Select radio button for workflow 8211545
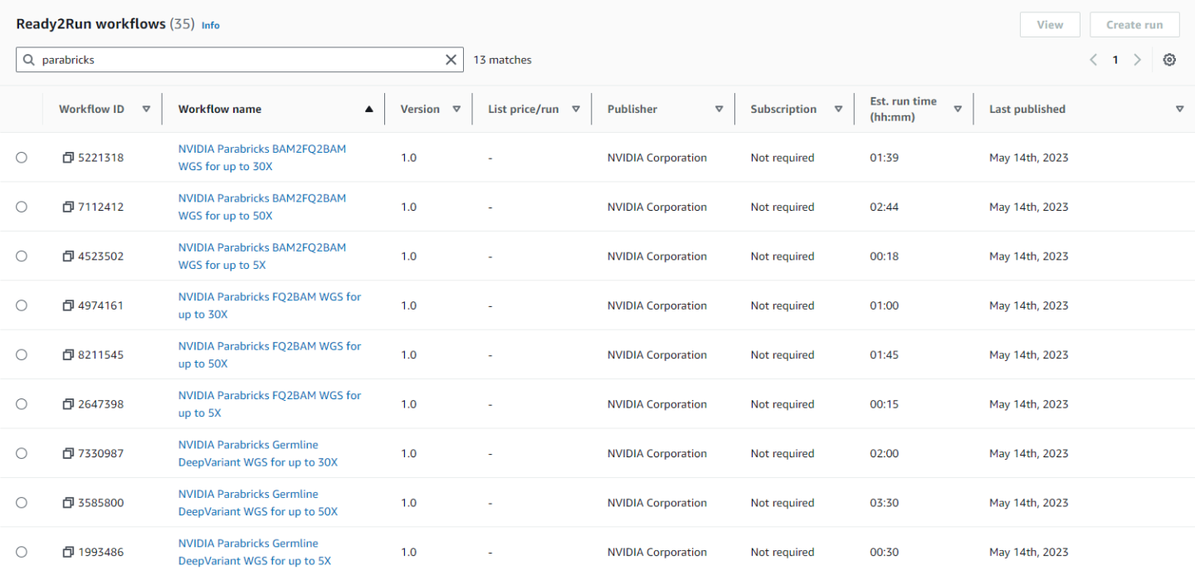The height and width of the screenshot is (571, 1195). pyautogui.click(x=22, y=355)
